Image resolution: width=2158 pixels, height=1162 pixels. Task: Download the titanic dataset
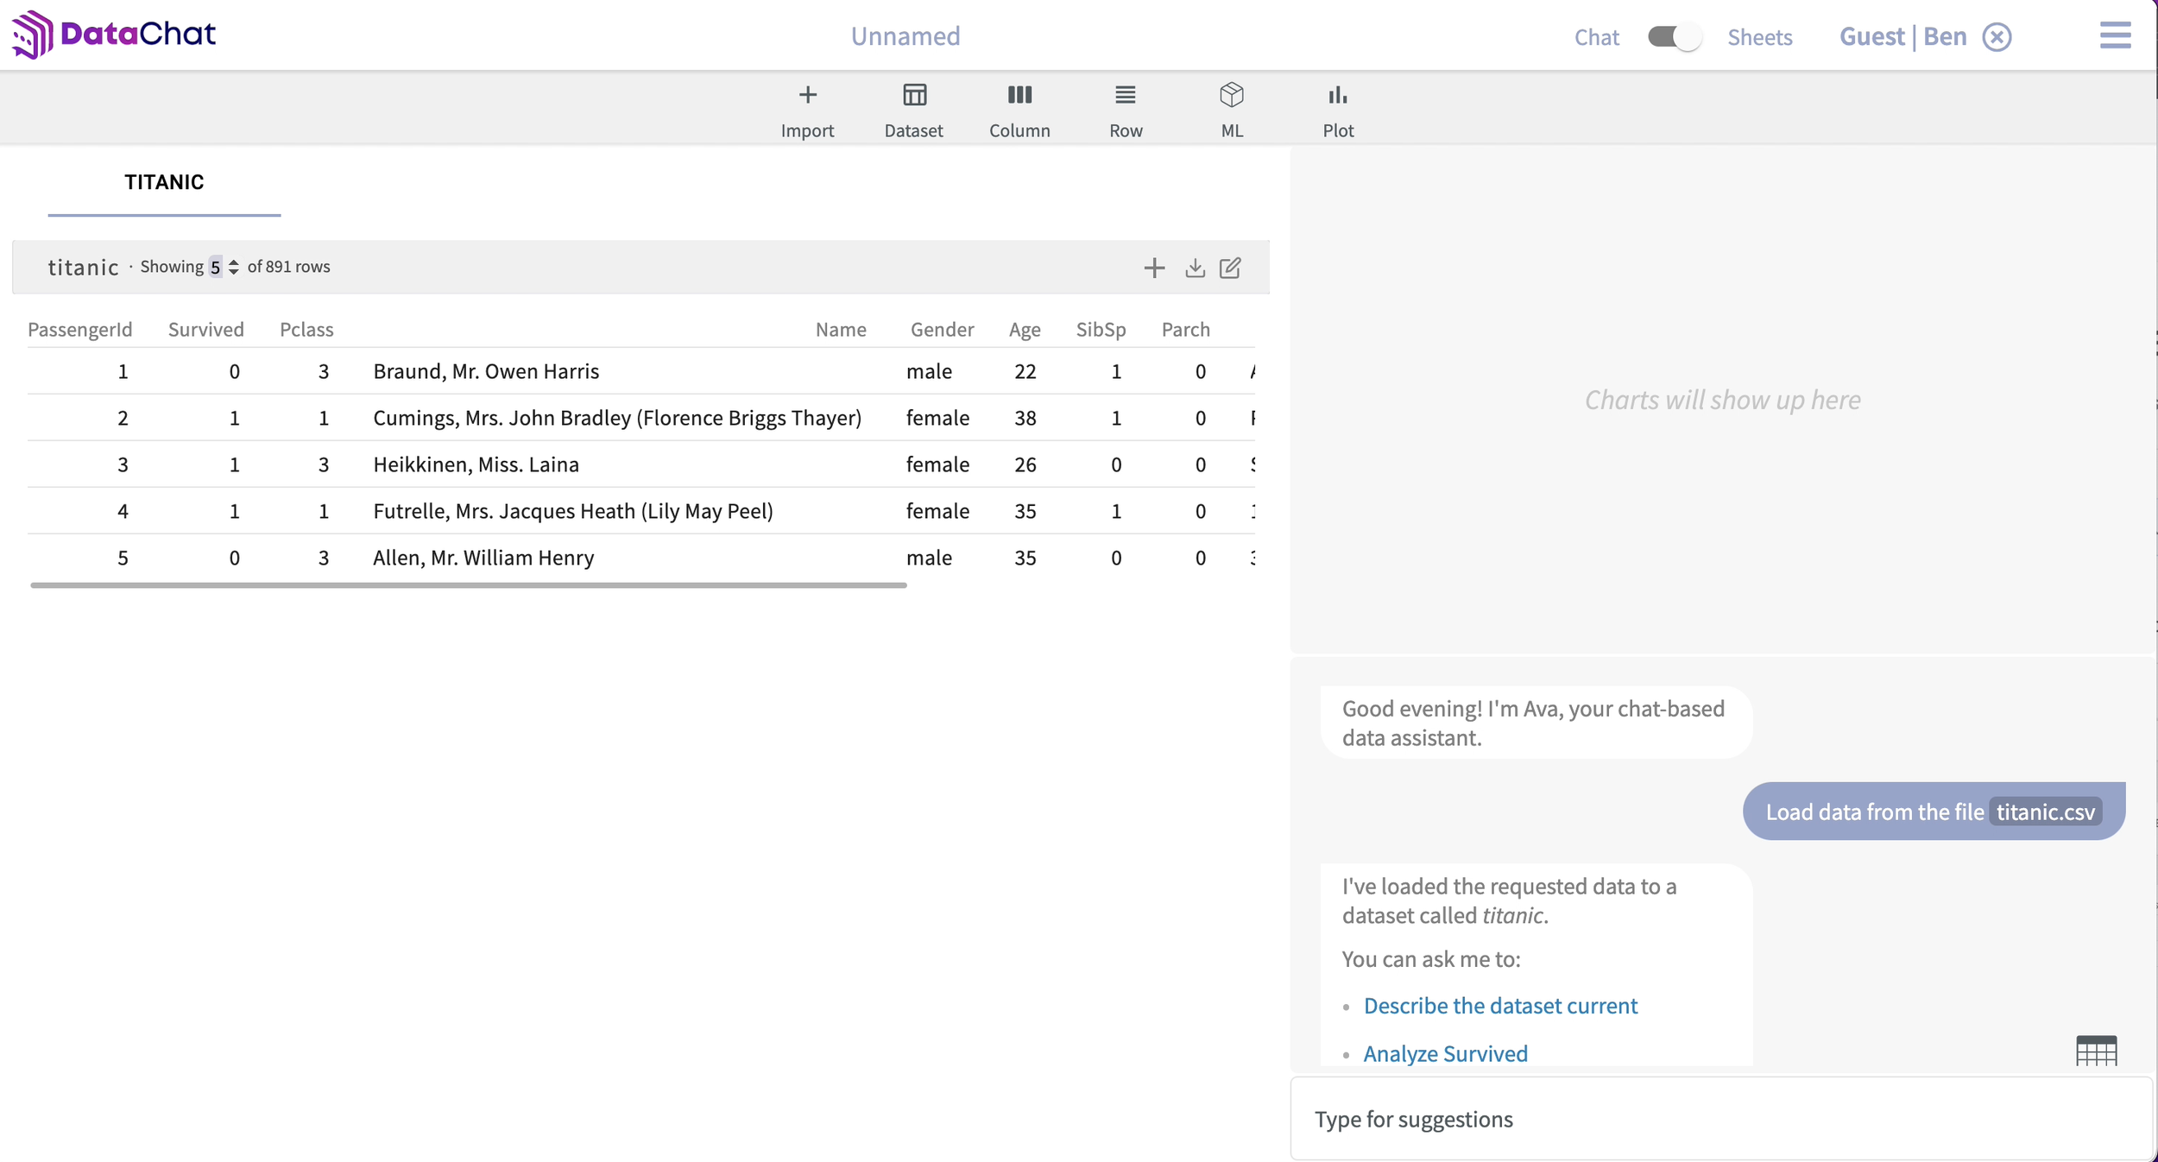coord(1195,268)
